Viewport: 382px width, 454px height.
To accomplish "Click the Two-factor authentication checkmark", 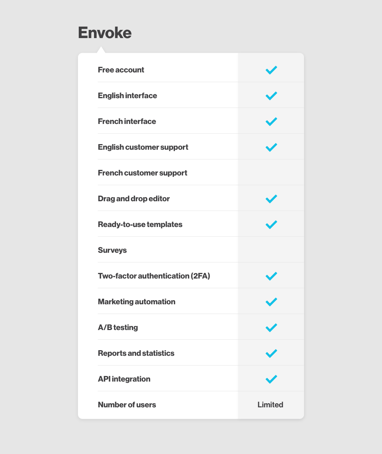I will tap(271, 276).
